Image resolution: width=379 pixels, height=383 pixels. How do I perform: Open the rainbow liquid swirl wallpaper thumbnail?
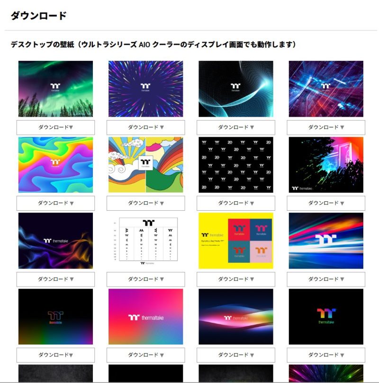click(55, 165)
